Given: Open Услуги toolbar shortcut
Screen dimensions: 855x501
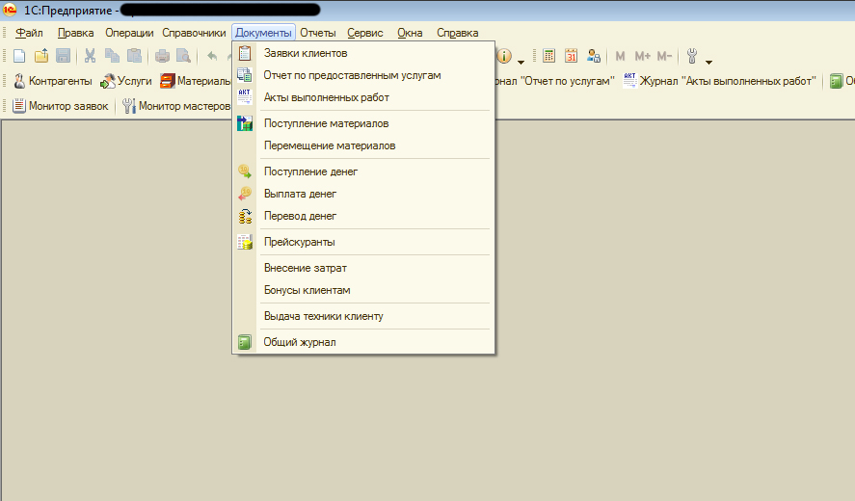Looking at the screenshot, I should [x=126, y=81].
